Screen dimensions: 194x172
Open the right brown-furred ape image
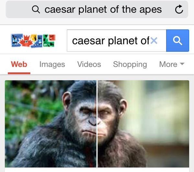point(143,124)
